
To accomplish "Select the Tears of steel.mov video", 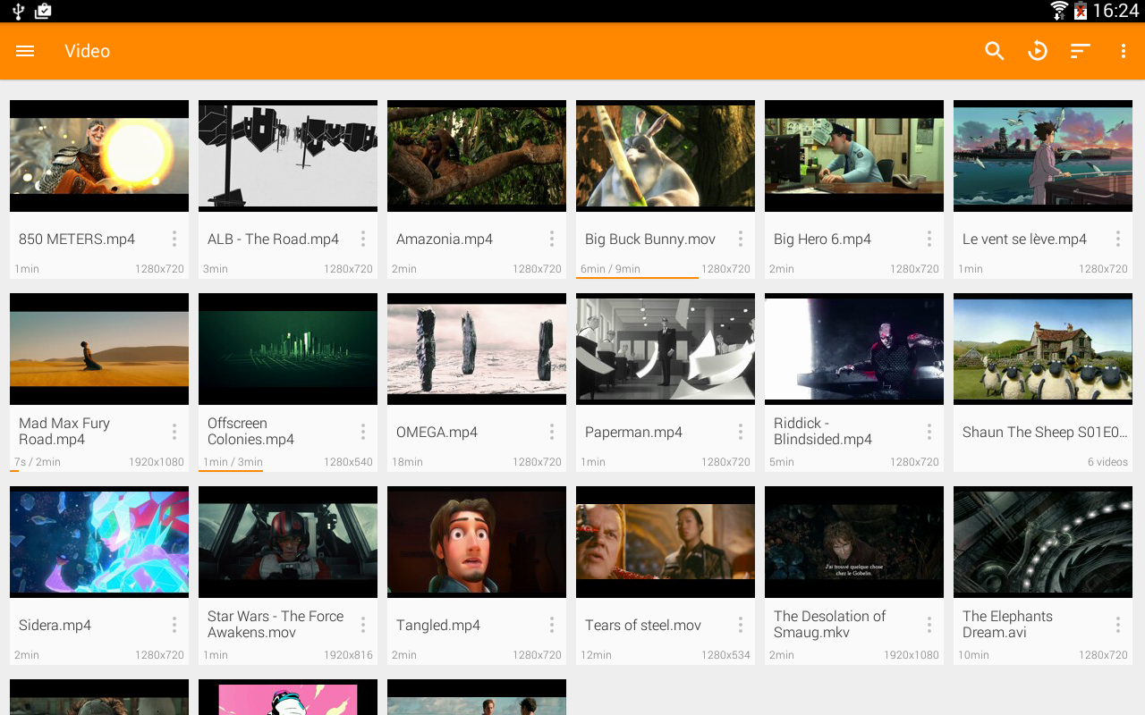I will 665,542.
